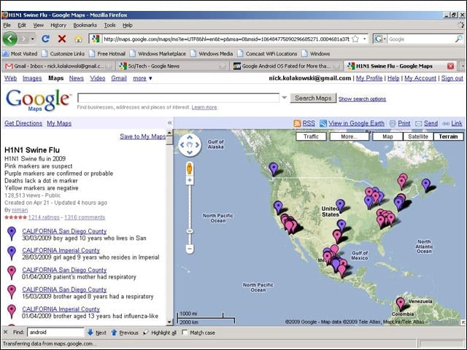Click the pink marker in Colombia
This screenshot has height=350, width=467.
(x=401, y=303)
